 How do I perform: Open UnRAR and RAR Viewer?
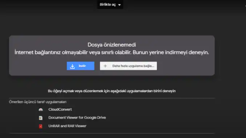tap(67, 126)
